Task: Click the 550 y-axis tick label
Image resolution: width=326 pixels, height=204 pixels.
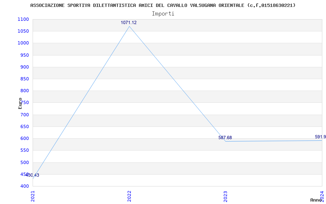Action: coord(24,150)
